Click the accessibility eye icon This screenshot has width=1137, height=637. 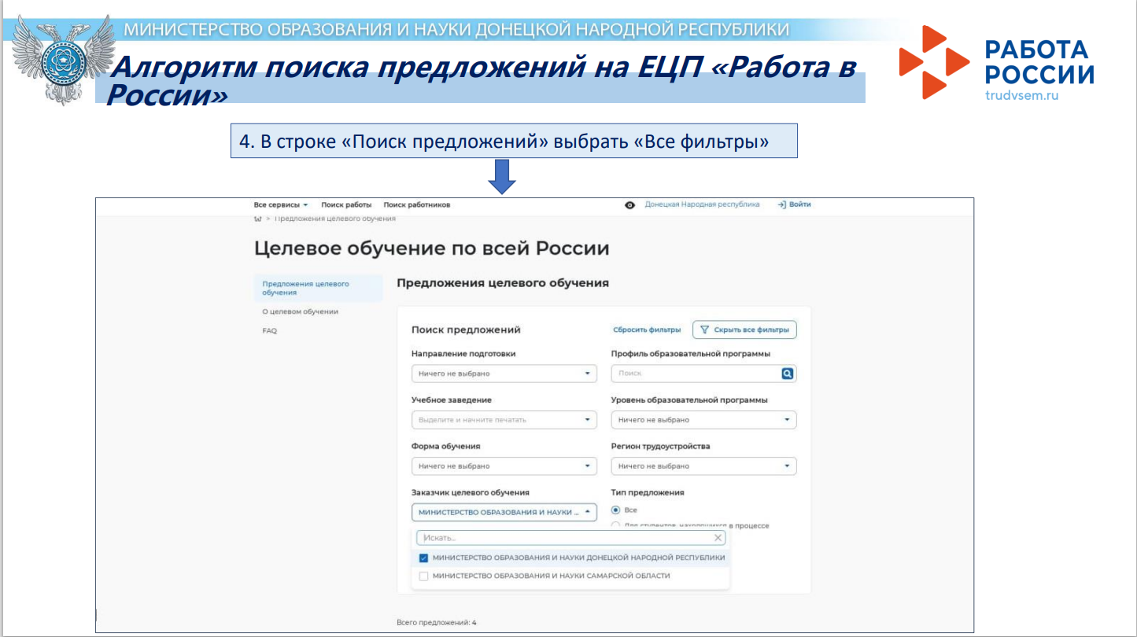629,205
